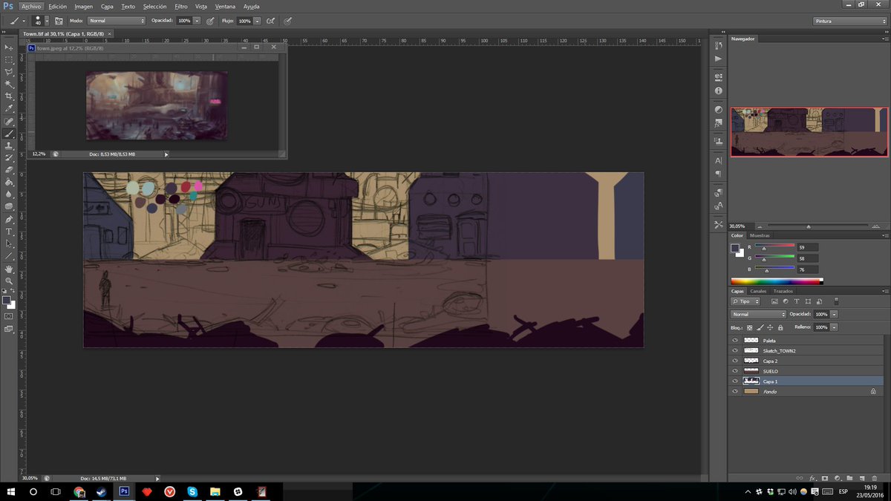
Task: Select the Eyedropper tool
Action: 9,108
